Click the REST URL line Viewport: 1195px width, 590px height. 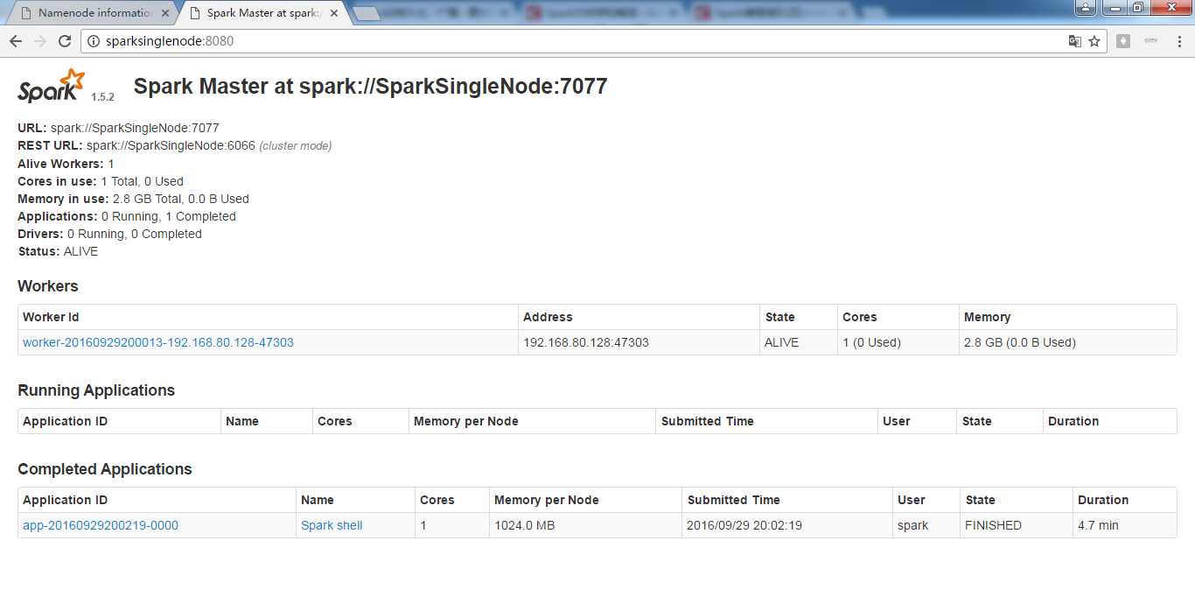[x=175, y=146]
